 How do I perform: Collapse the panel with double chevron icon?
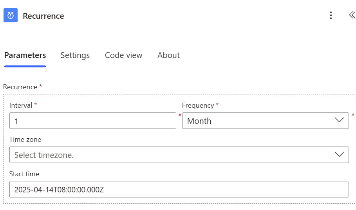(352, 15)
